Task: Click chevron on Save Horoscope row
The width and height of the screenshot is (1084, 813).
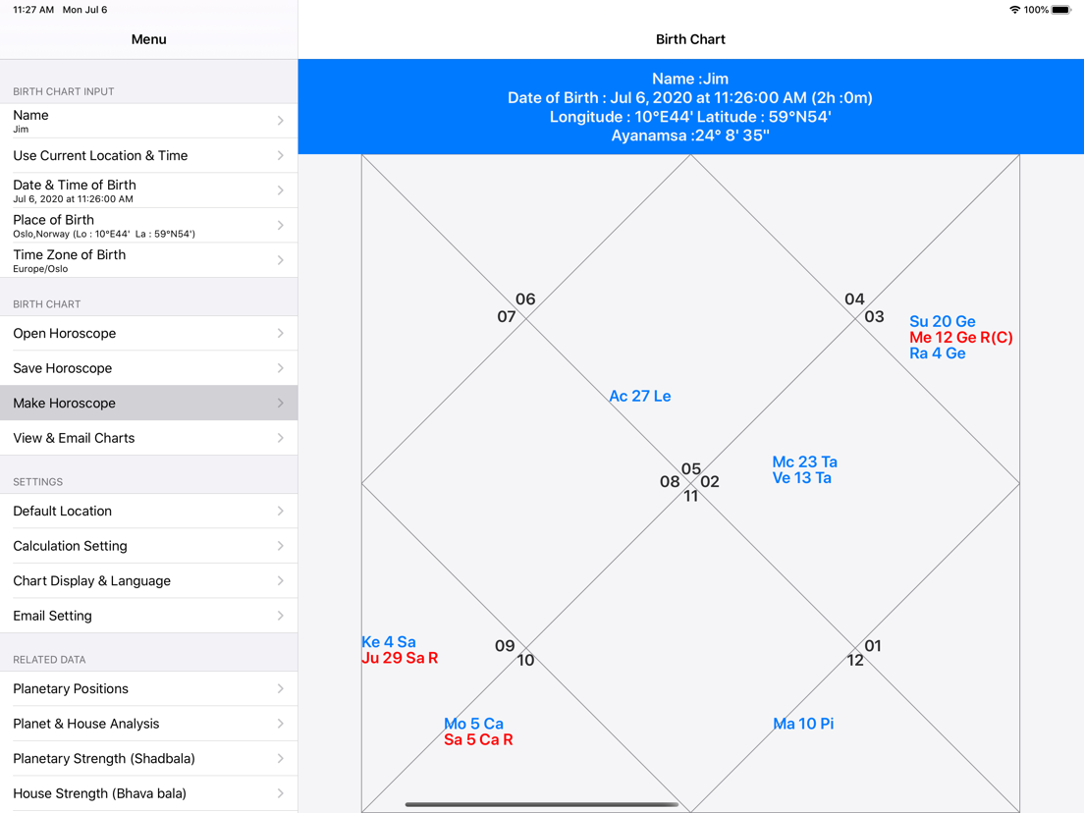Action: pyautogui.click(x=281, y=368)
